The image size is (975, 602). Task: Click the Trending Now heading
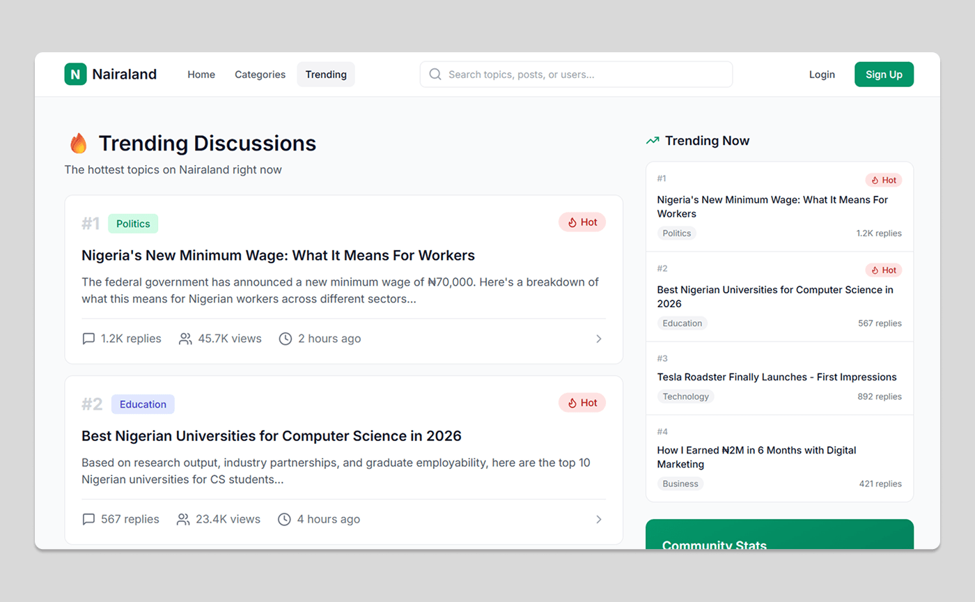point(708,141)
